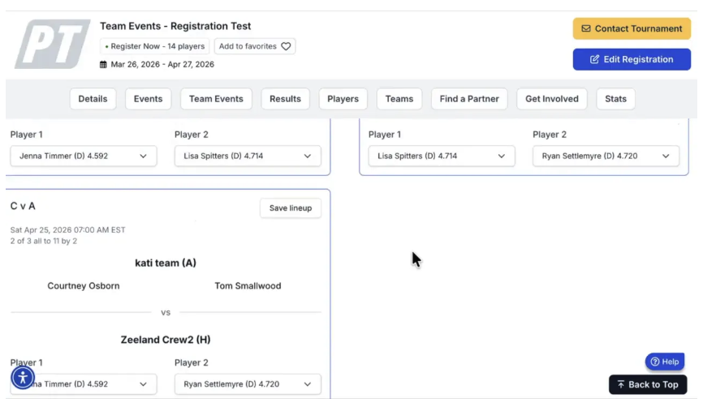Open the accessibility widget icon
This screenshot has width=703, height=411.
point(23,378)
